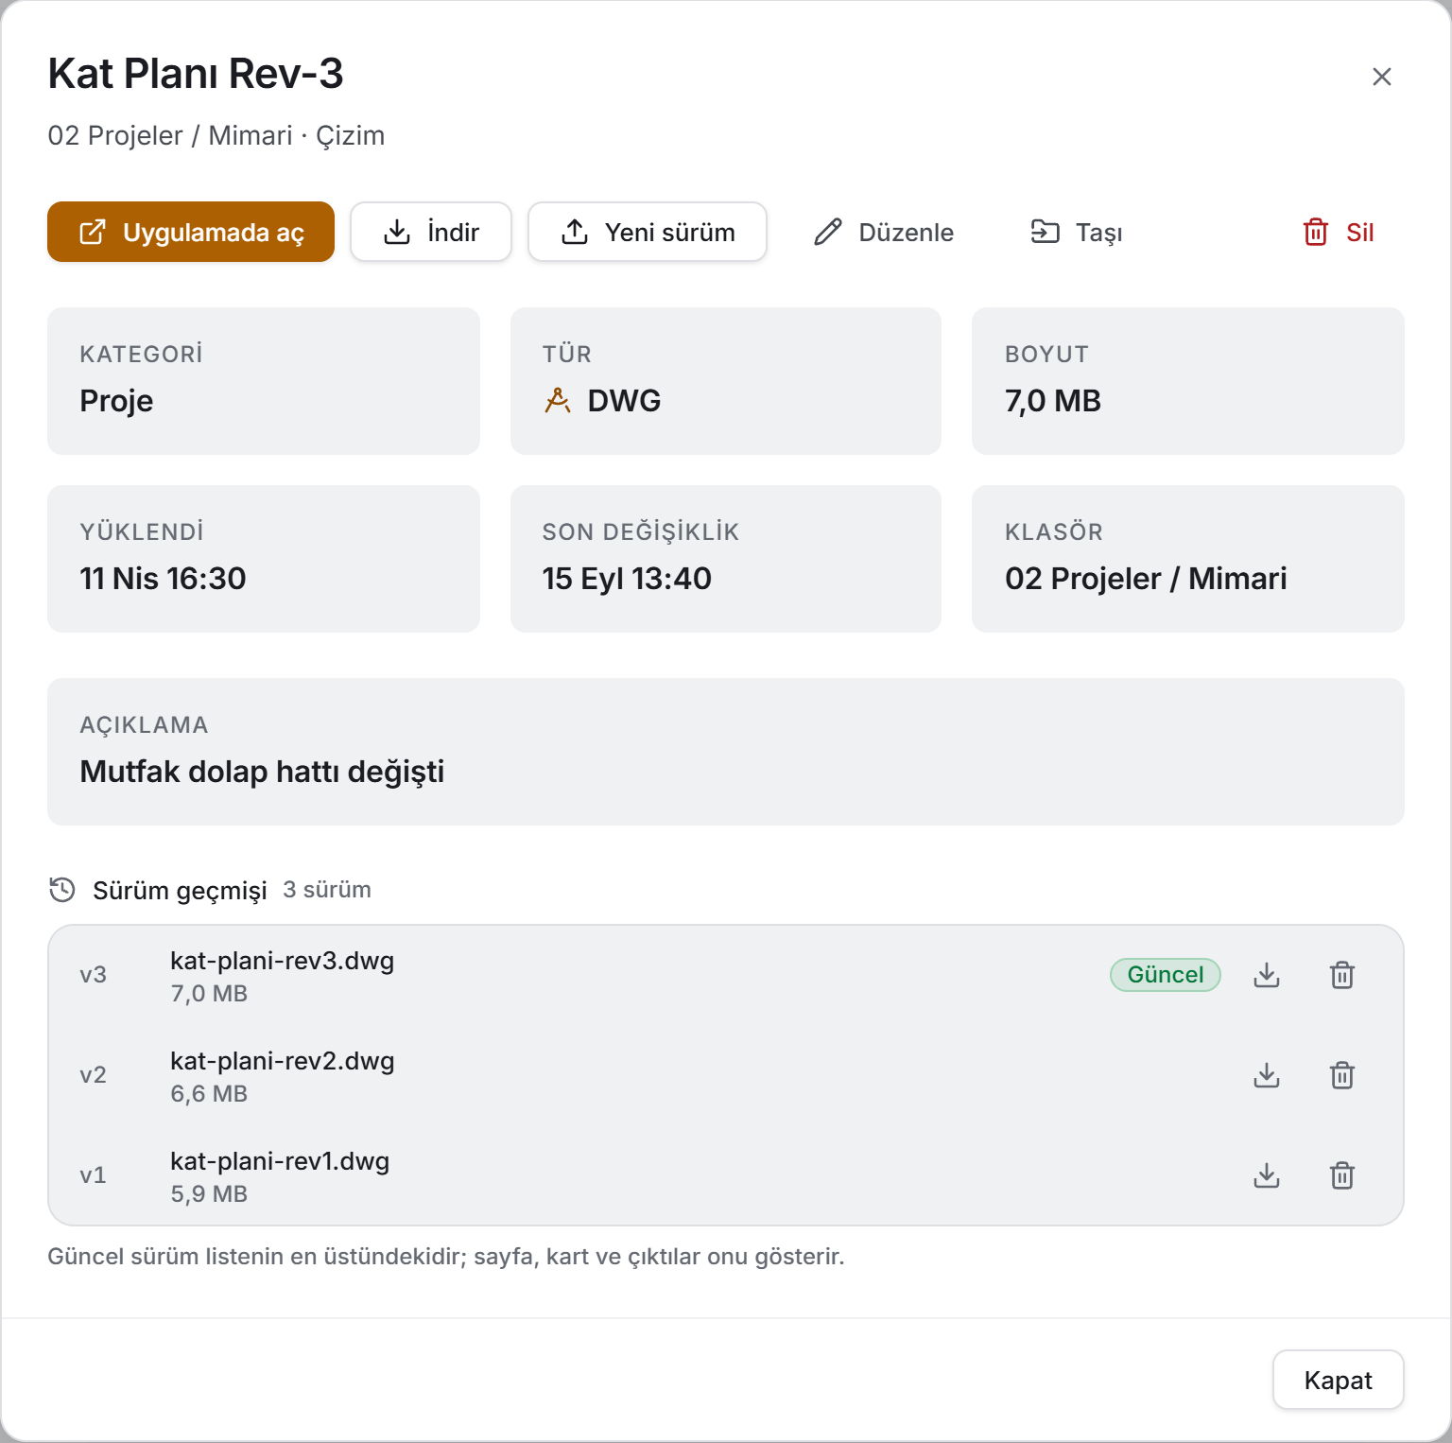
Task: Click the Güncel badge on v3
Action: (x=1166, y=975)
